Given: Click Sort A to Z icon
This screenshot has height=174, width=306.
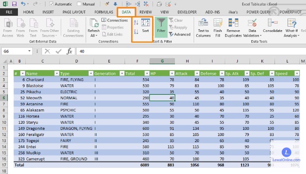Looking at the screenshot, I should point(136,22).
